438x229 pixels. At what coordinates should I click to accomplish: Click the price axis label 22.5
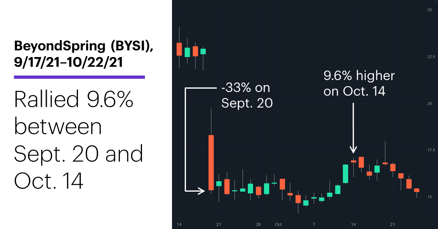(431, 57)
